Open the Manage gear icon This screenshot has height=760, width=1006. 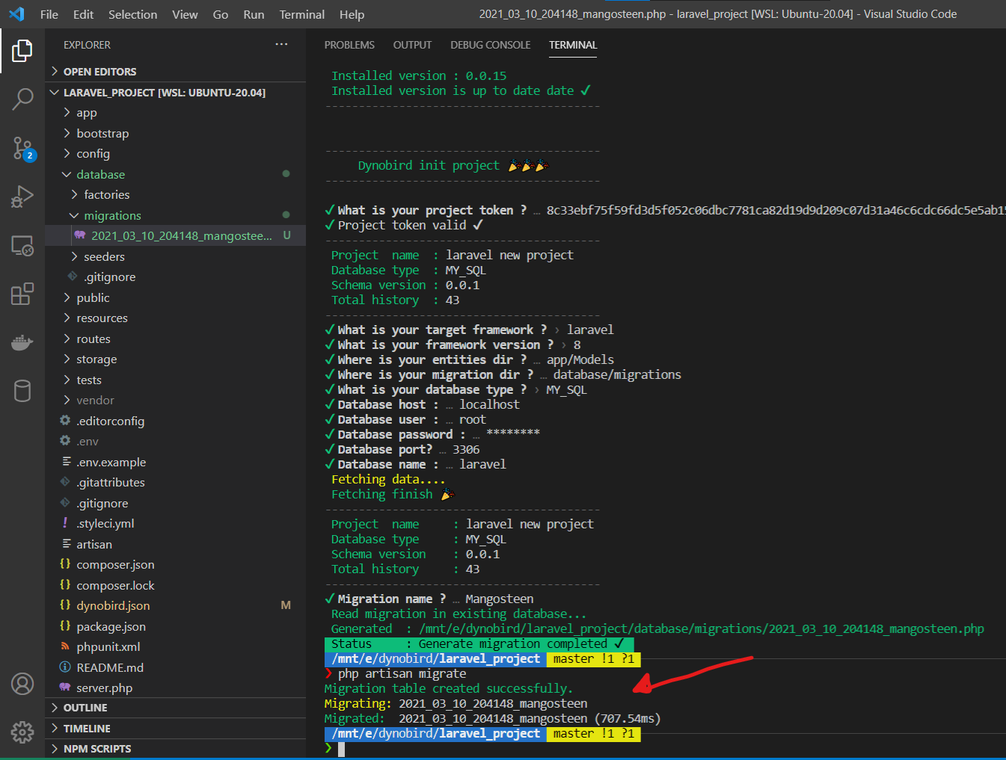coord(22,732)
